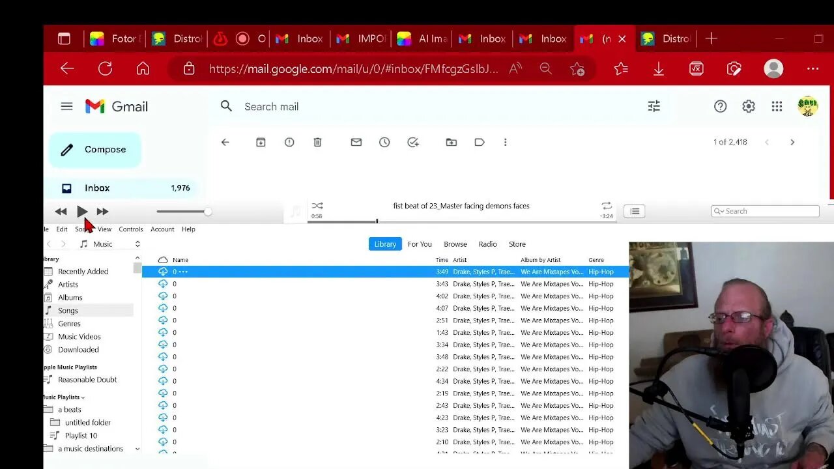
Task: Open Gmail settings gear
Action: [749, 106]
